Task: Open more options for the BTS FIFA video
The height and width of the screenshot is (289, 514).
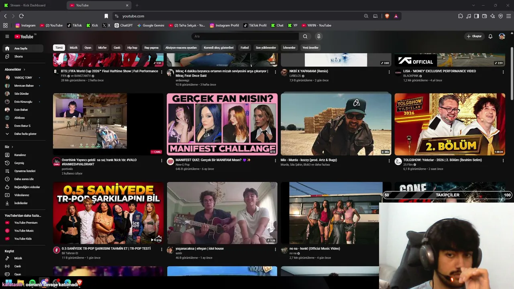Action: pos(162,72)
